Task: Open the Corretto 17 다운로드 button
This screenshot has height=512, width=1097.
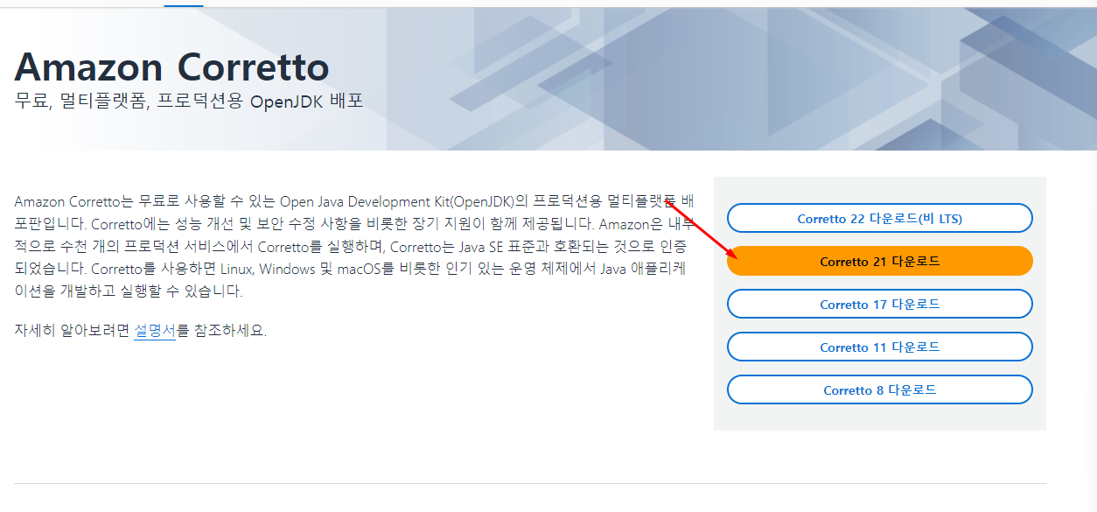Action: [x=879, y=304]
